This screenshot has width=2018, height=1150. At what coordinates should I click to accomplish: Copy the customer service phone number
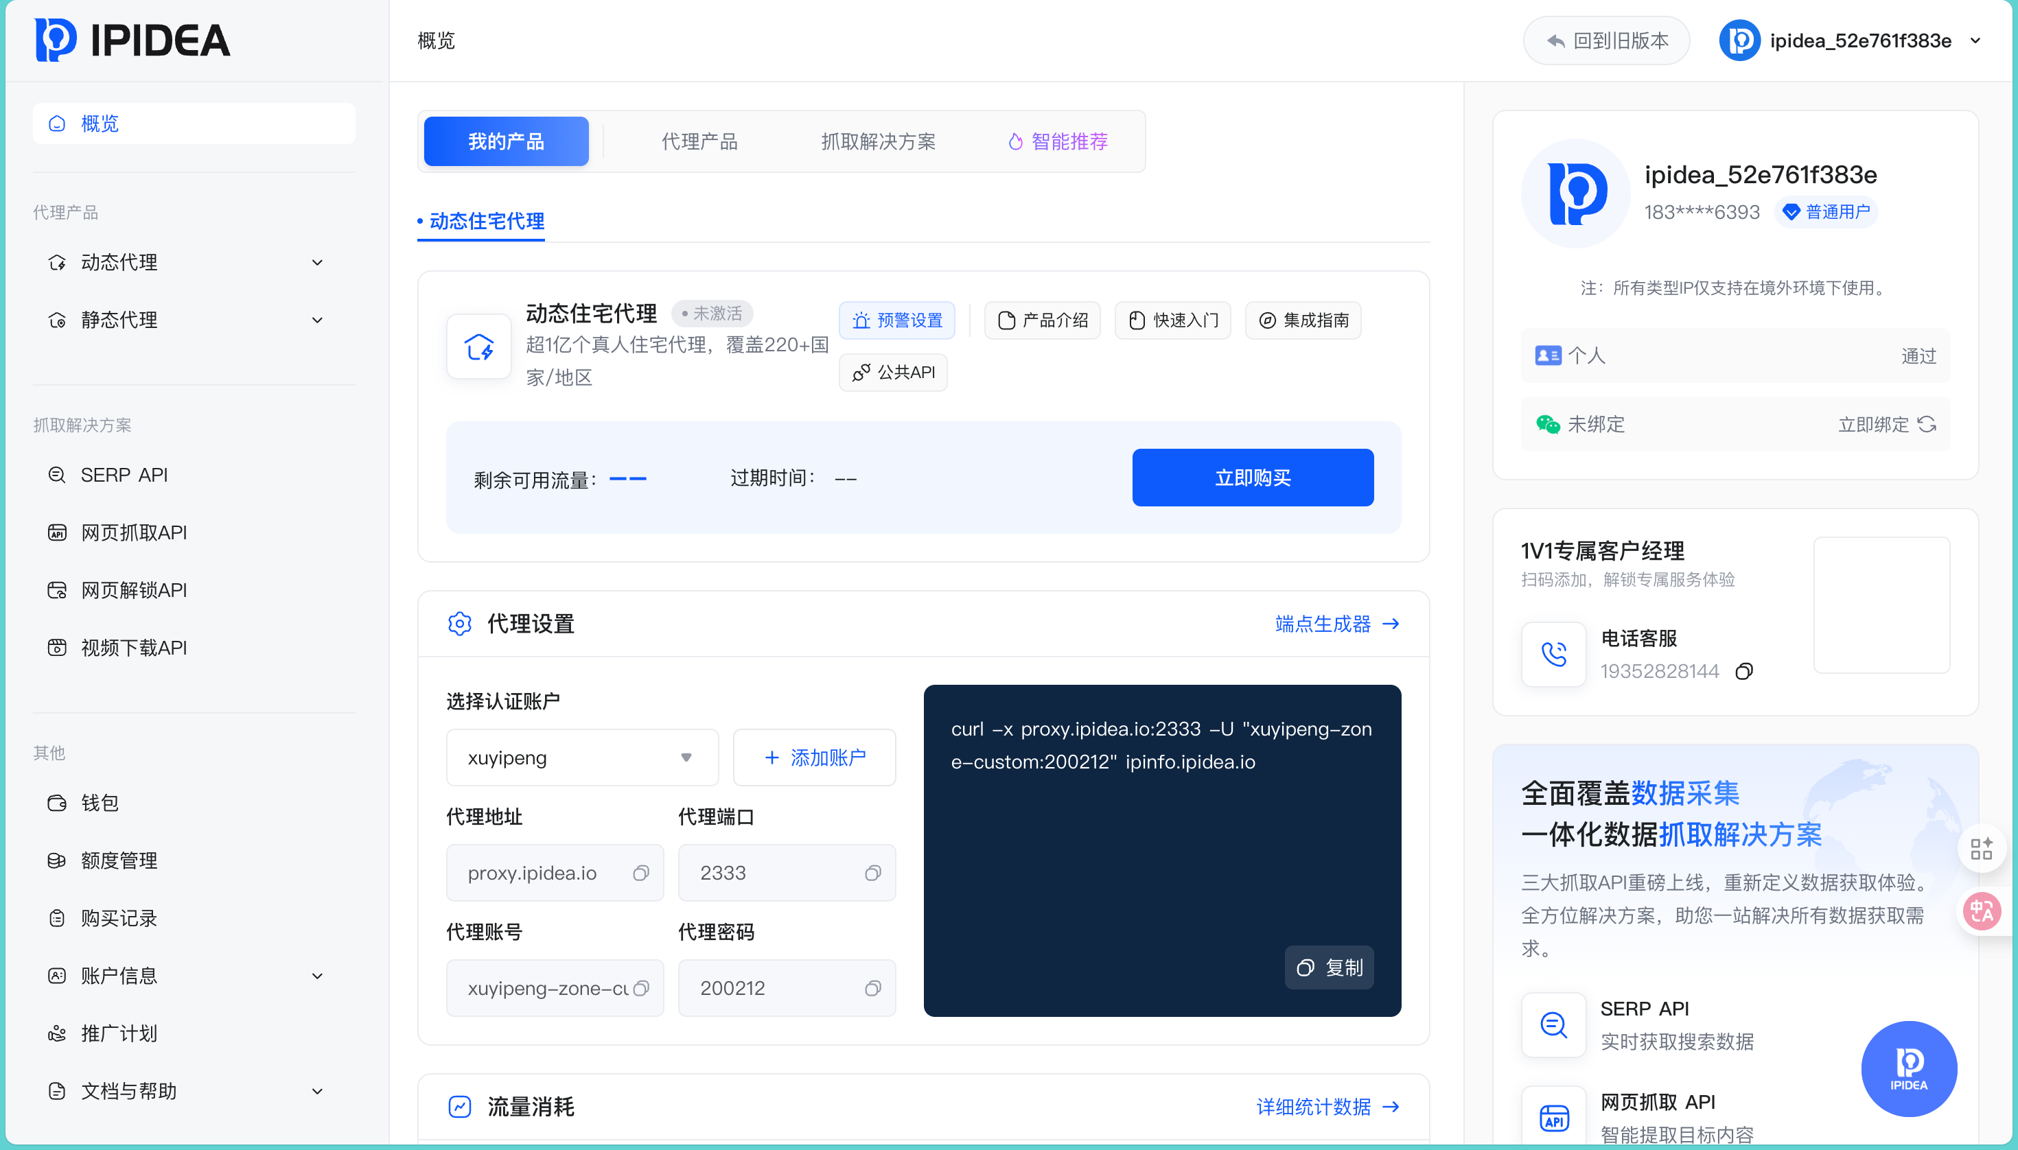[1744, 671]
